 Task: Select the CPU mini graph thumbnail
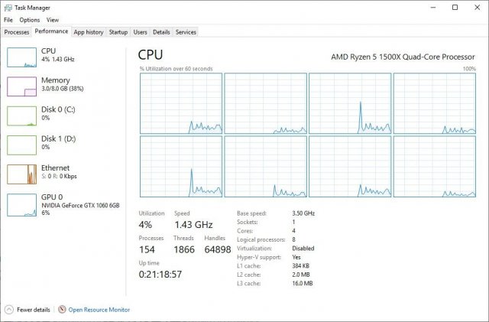click(x=21, y=57)
